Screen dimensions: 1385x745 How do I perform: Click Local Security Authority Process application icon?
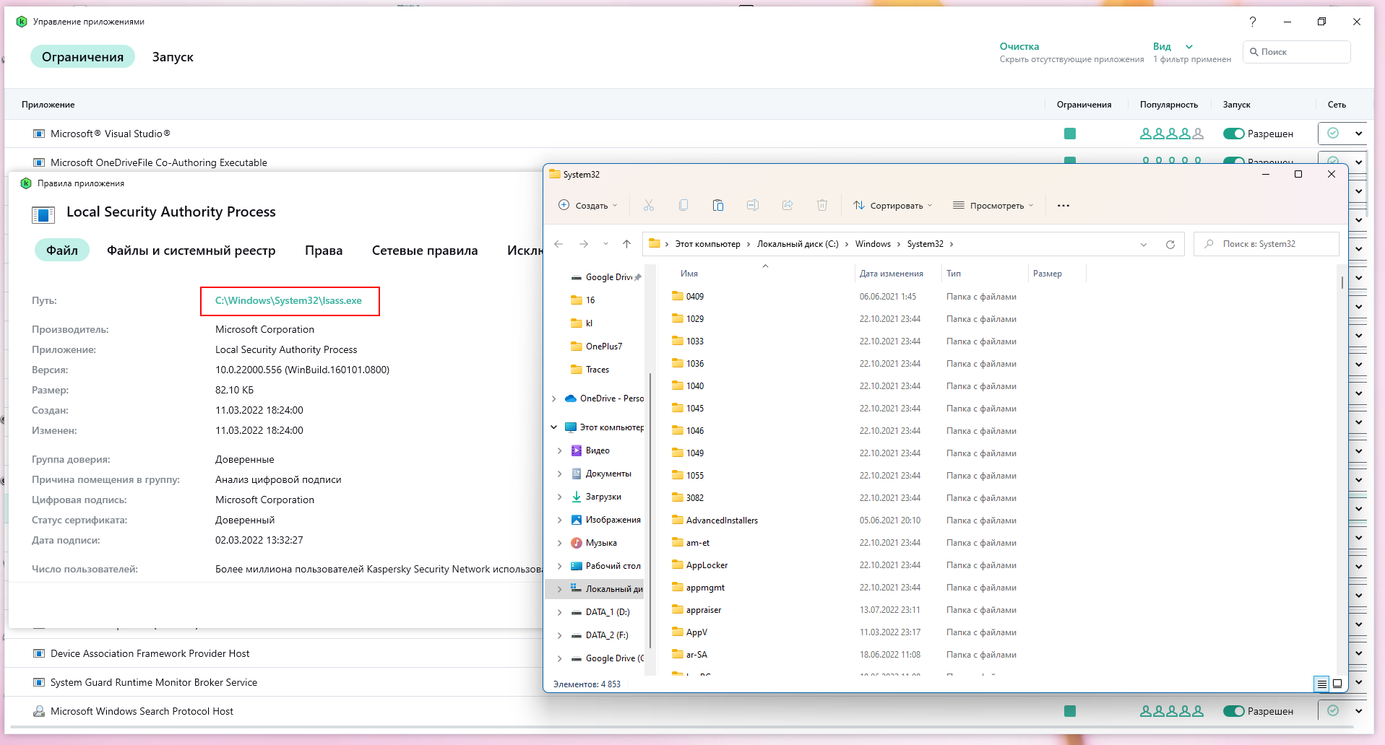tap(43, 214)
